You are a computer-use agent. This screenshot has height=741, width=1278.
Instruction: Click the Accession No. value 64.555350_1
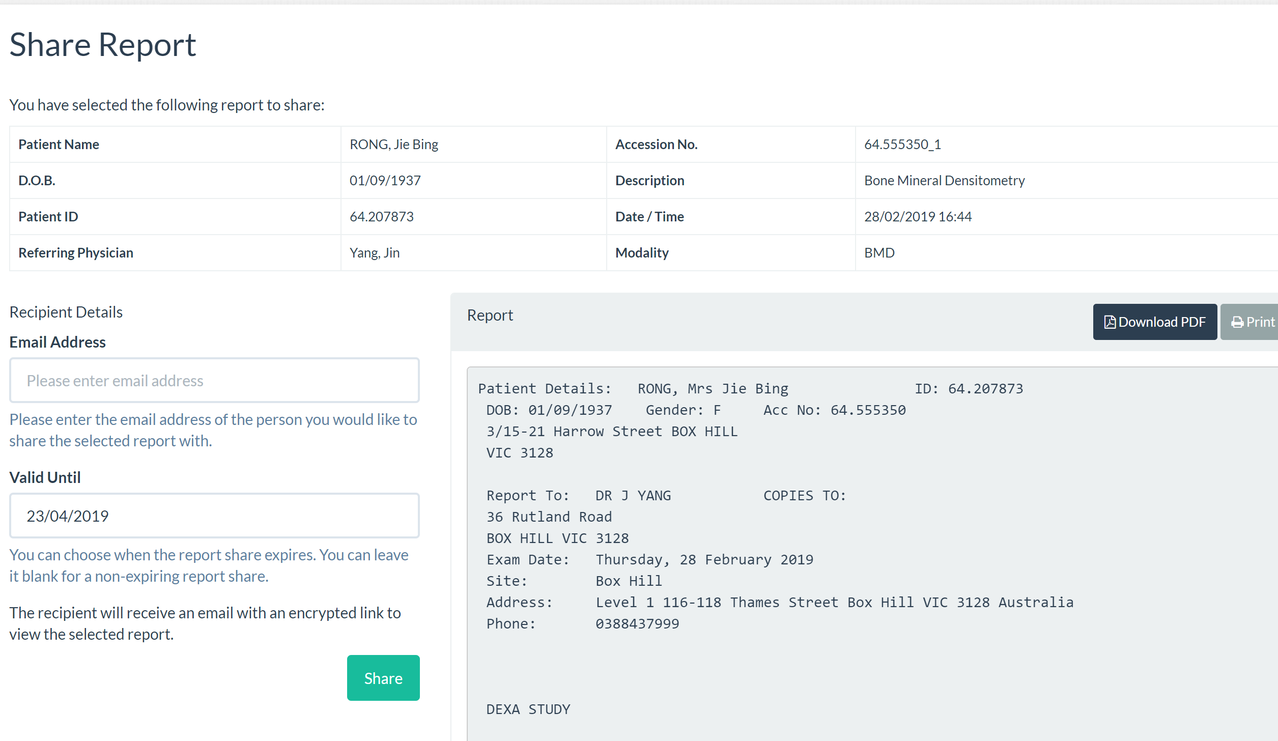click(x=902, y=145)
